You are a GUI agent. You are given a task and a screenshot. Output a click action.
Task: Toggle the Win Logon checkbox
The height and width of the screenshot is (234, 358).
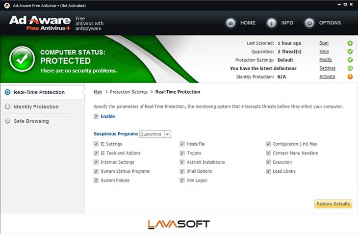pos(182,181)
